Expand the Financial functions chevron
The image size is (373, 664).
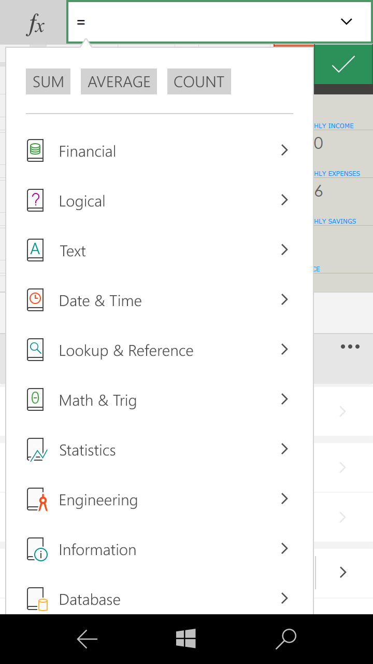(x=284, y=150)
